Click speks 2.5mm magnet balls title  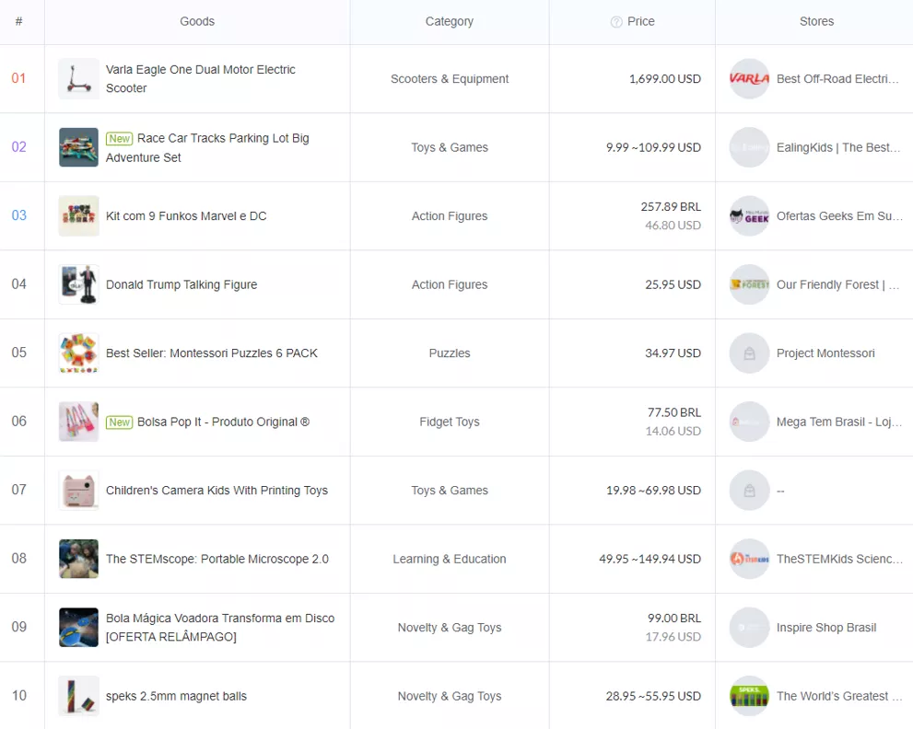(176, 696)
